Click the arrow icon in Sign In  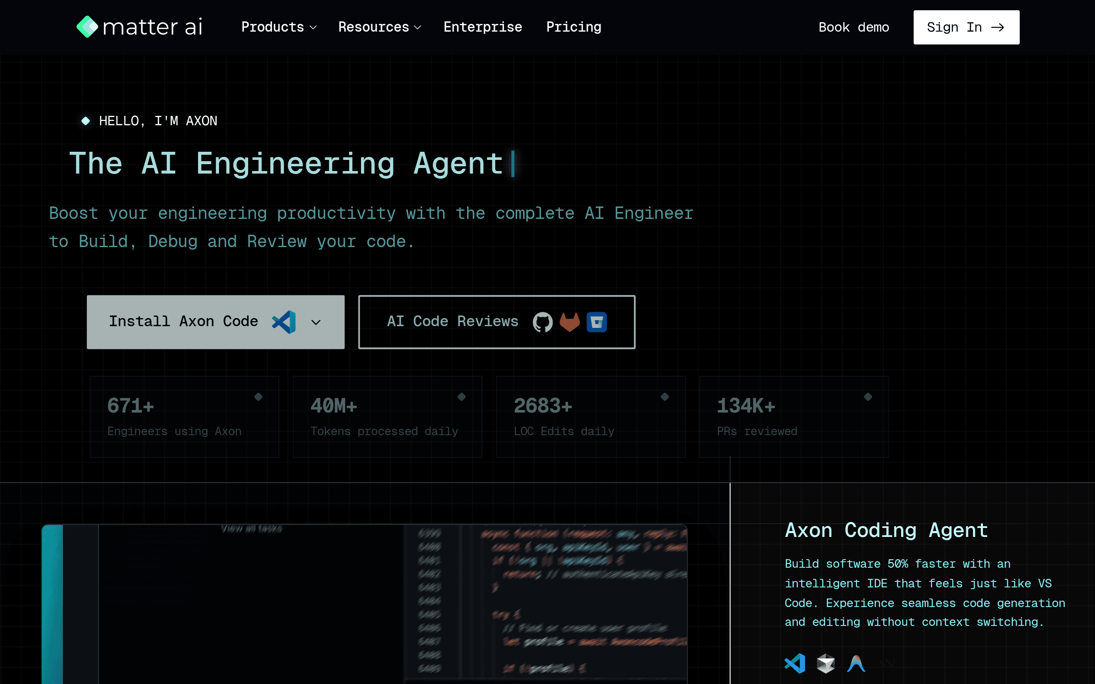(997, 28)
